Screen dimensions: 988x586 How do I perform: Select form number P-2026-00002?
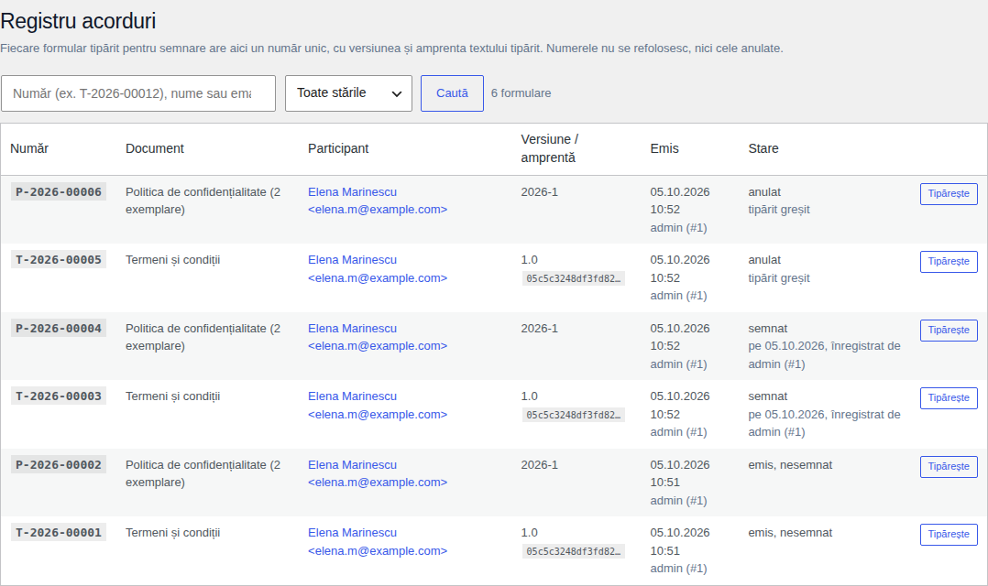click(59, 465)
